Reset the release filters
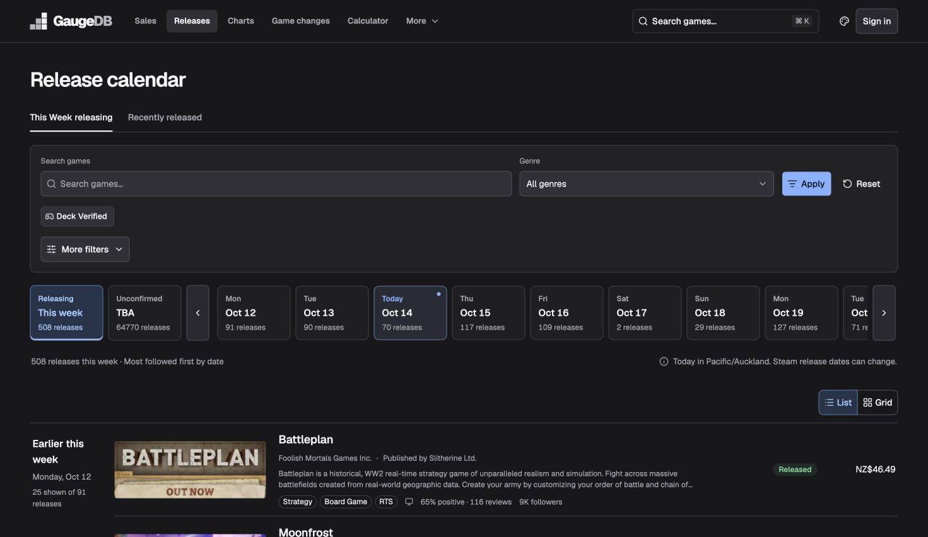Viewport: 928px width, 537px height. pos(861,183)
